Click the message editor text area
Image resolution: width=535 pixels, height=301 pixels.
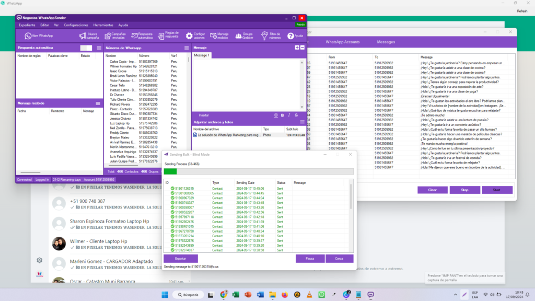coord(247,84)
